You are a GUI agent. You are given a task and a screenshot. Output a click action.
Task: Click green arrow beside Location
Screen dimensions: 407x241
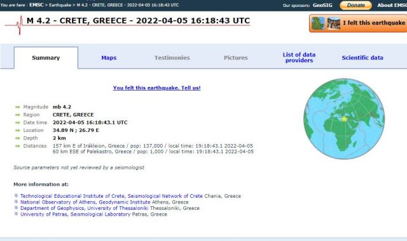18,130
